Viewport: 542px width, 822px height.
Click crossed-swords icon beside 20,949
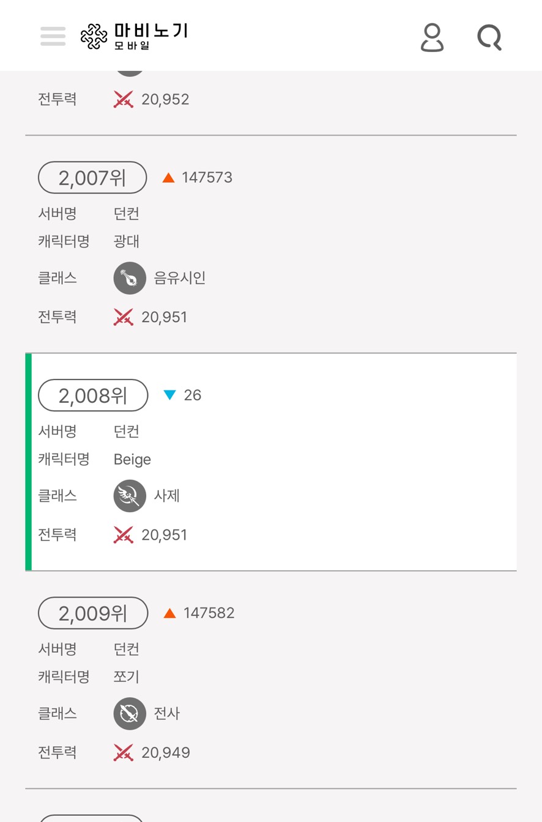click(124, 752)
